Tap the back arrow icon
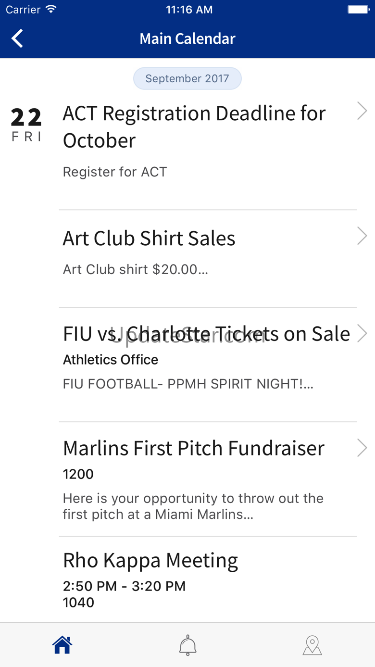The image size is (375, 667). tap(17, 38)
